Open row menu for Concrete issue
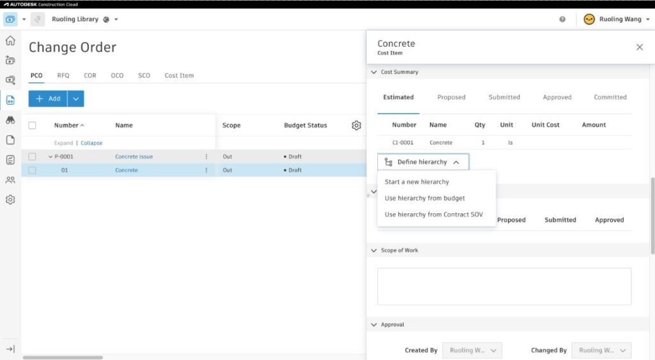Screen dimensions: 655x360 point(207,156)
